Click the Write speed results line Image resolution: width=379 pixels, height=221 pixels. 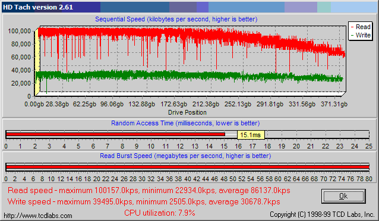click(x=144, y=201)
